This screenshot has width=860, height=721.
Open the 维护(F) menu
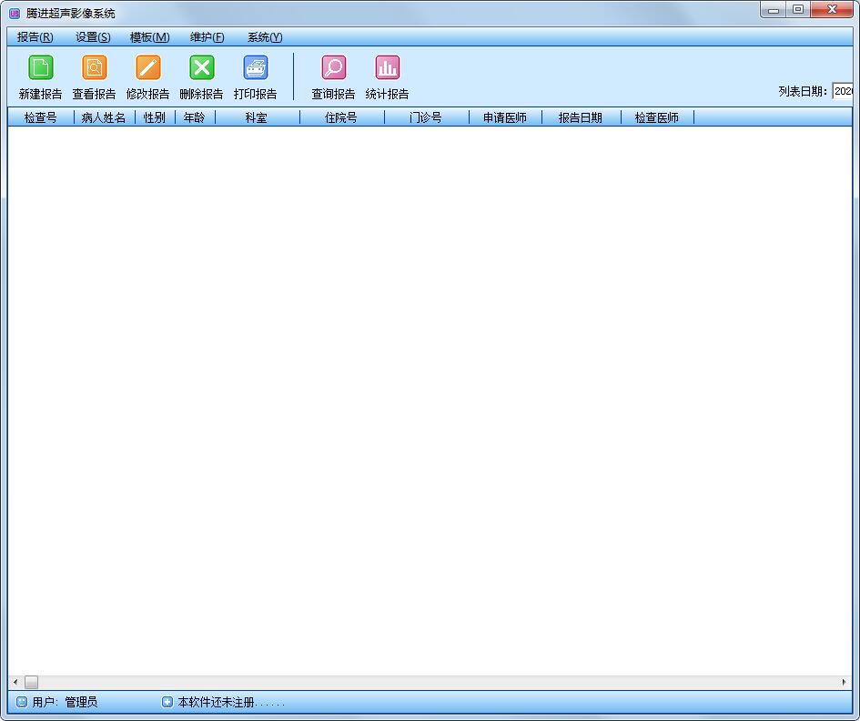[x=207, y=37]
